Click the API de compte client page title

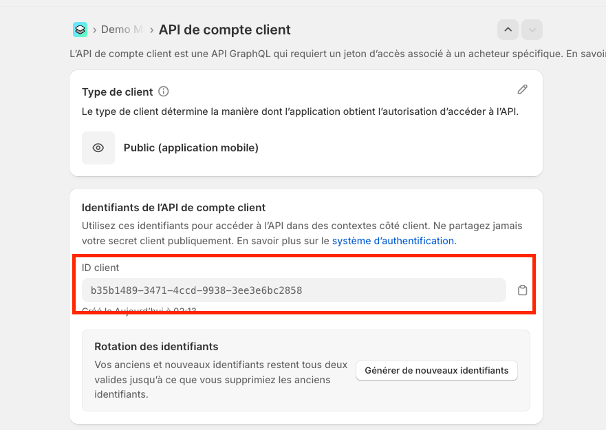pos(224,30)
